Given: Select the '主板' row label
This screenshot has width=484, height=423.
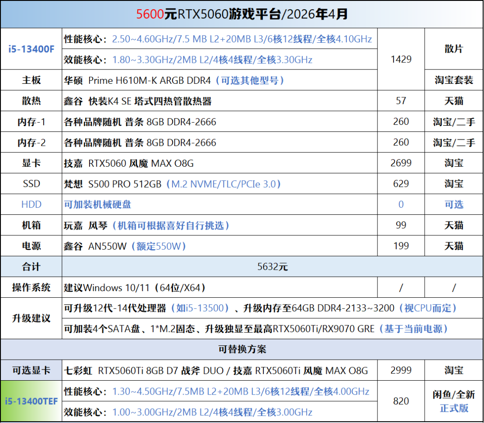Looking at the screenshot, I should click(x=31, y=80).
